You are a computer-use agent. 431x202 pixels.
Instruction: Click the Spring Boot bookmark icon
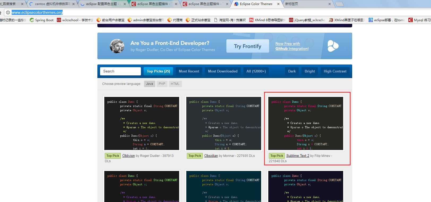tap(32, 20)
